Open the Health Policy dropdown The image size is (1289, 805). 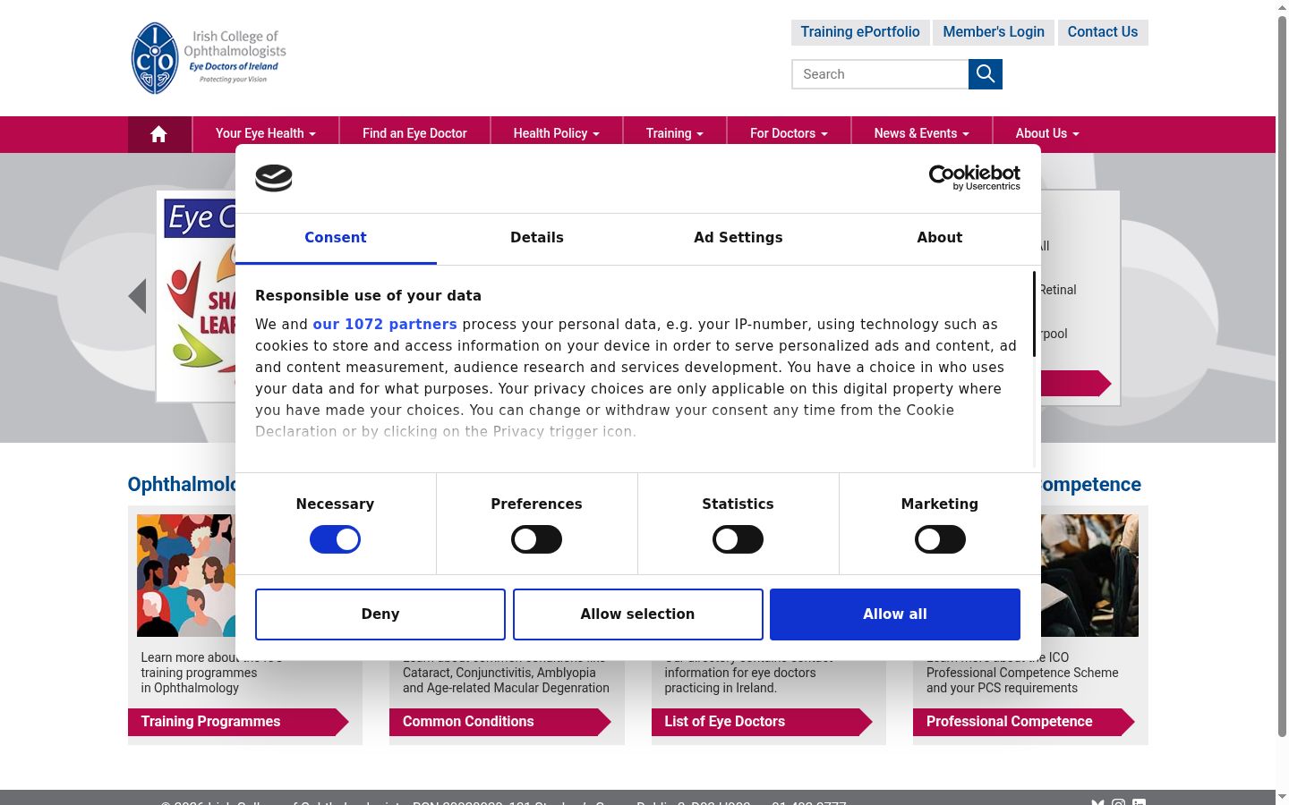click(x=557, y=134)
